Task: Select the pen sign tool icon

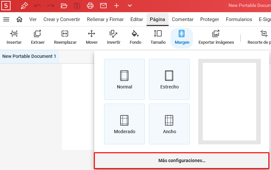Action: 24,6
